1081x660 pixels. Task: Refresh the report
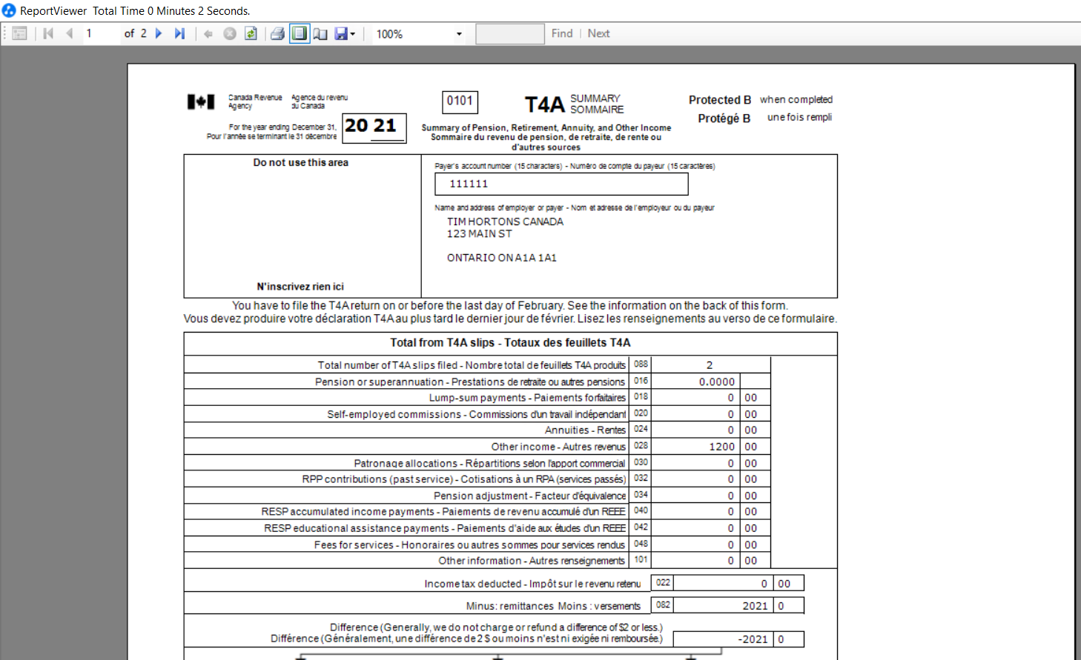(x=251, y=33)
